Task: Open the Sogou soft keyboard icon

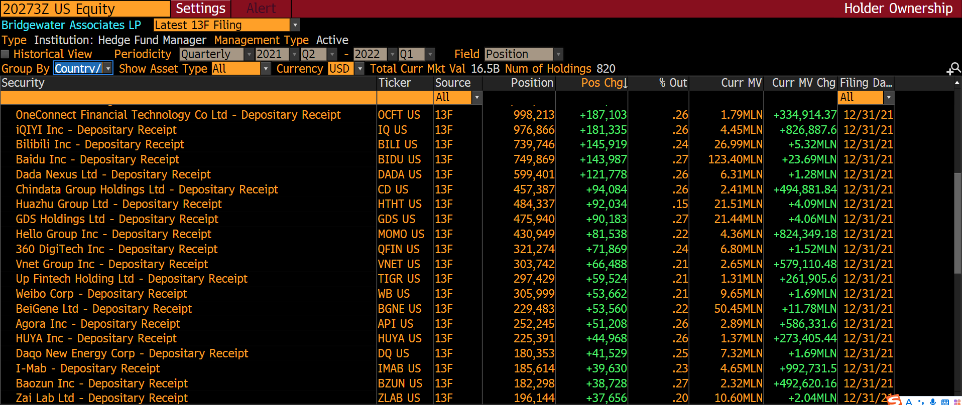Action: pyautogui.click(x=945, y=401)
